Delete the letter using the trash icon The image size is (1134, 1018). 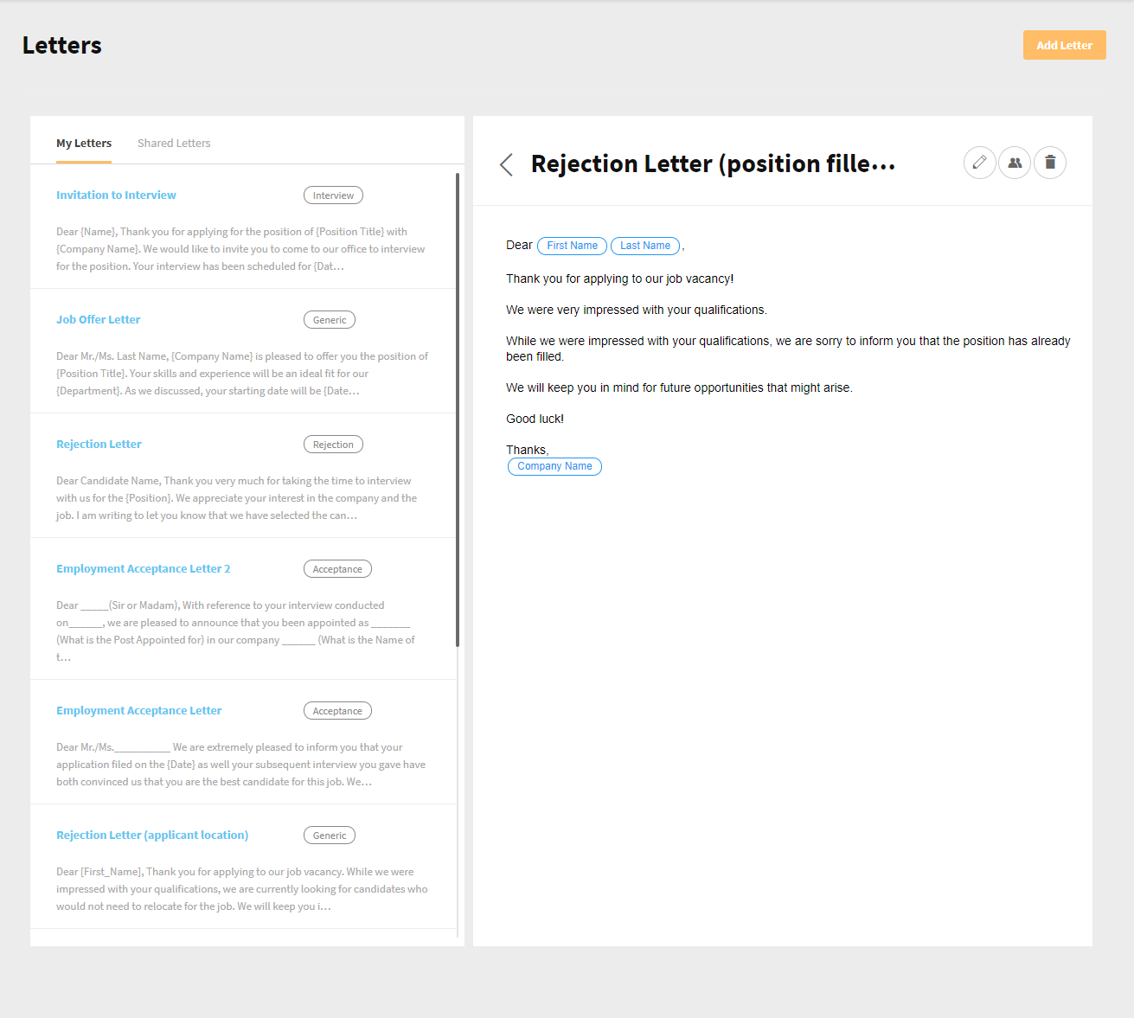pyautogui.click(x=1049, y=163)
